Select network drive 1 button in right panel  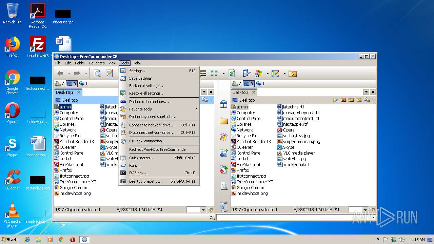point(260,84)
